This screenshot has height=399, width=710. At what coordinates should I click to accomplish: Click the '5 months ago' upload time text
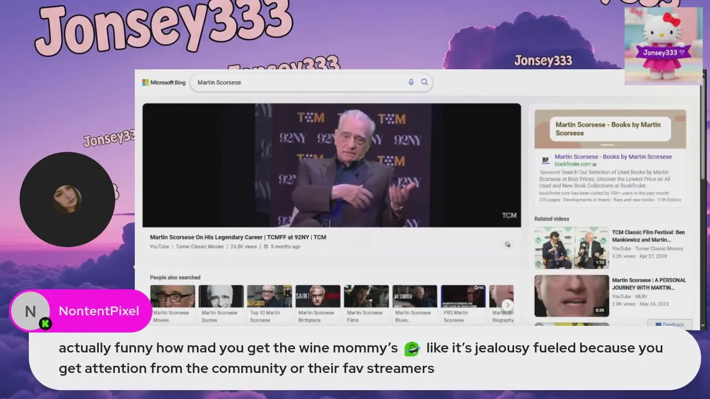click(x=285, y=247)
